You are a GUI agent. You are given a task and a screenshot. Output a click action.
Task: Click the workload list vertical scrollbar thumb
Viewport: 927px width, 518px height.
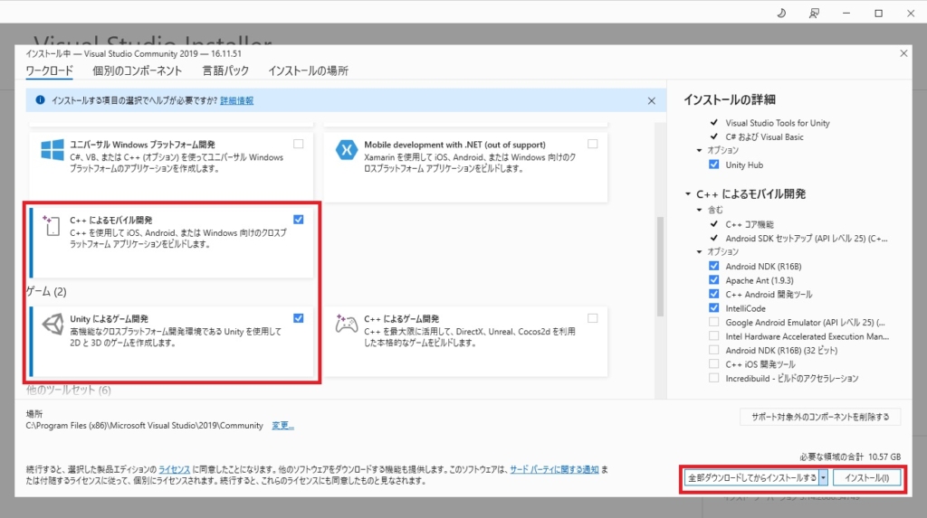pos(660,267)
